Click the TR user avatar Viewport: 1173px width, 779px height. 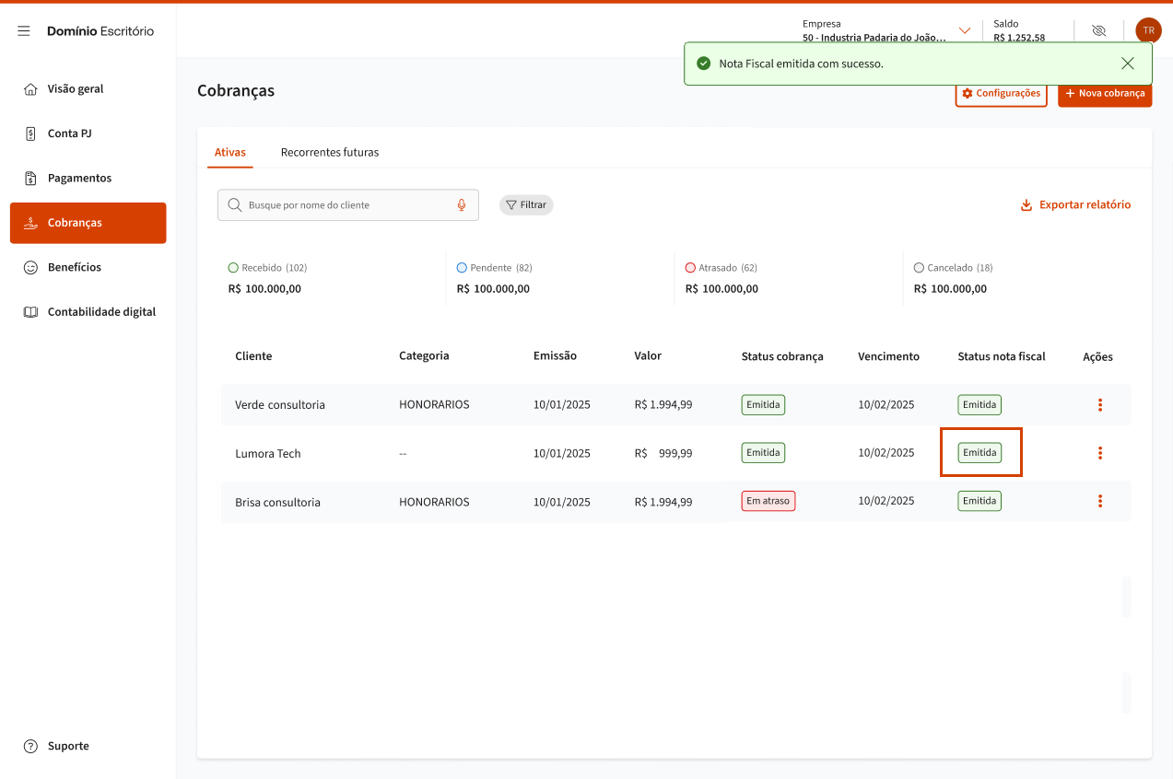point(1147,30)
